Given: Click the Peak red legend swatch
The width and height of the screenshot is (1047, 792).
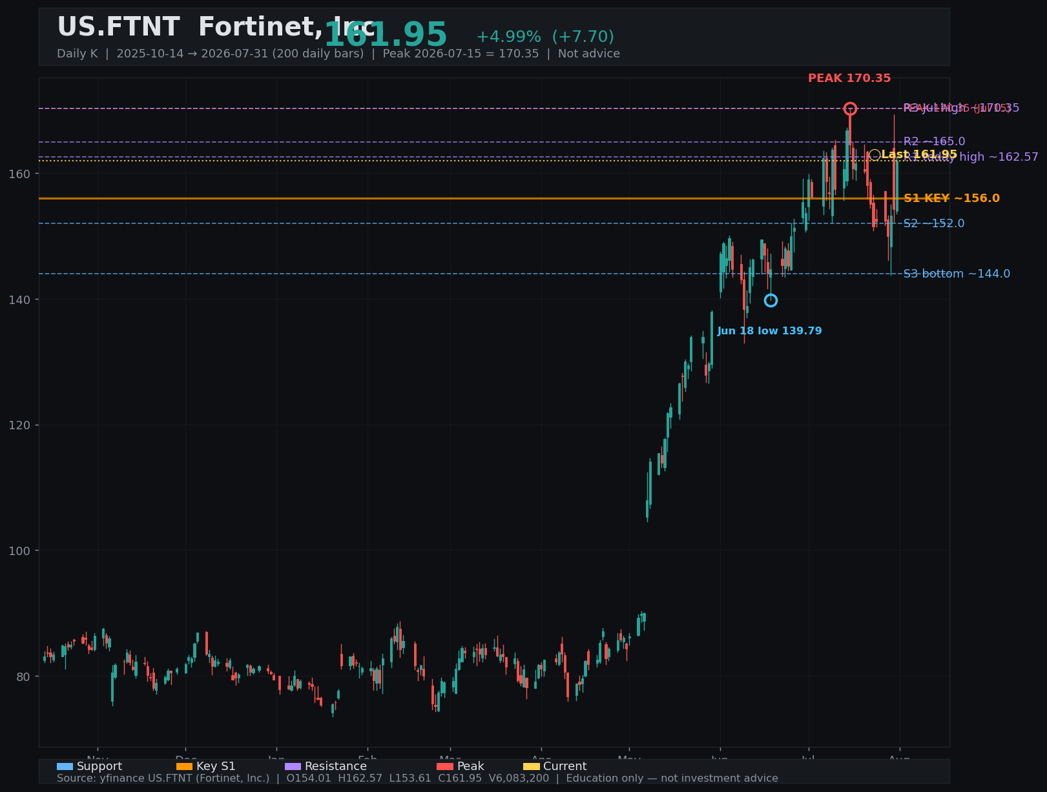Looking at the screenshot, I should pos(445,766).
